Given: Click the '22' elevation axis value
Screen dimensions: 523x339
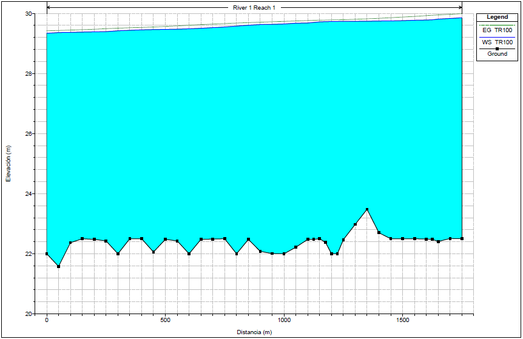Looking at the screenshot, I should pos(29,253).
